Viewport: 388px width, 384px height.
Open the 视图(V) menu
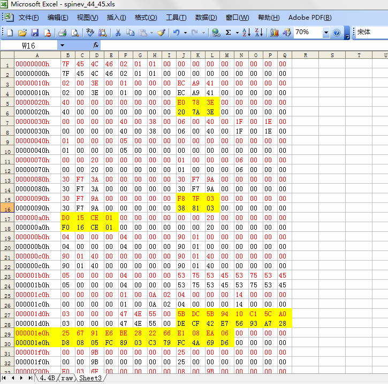(87, 18)
